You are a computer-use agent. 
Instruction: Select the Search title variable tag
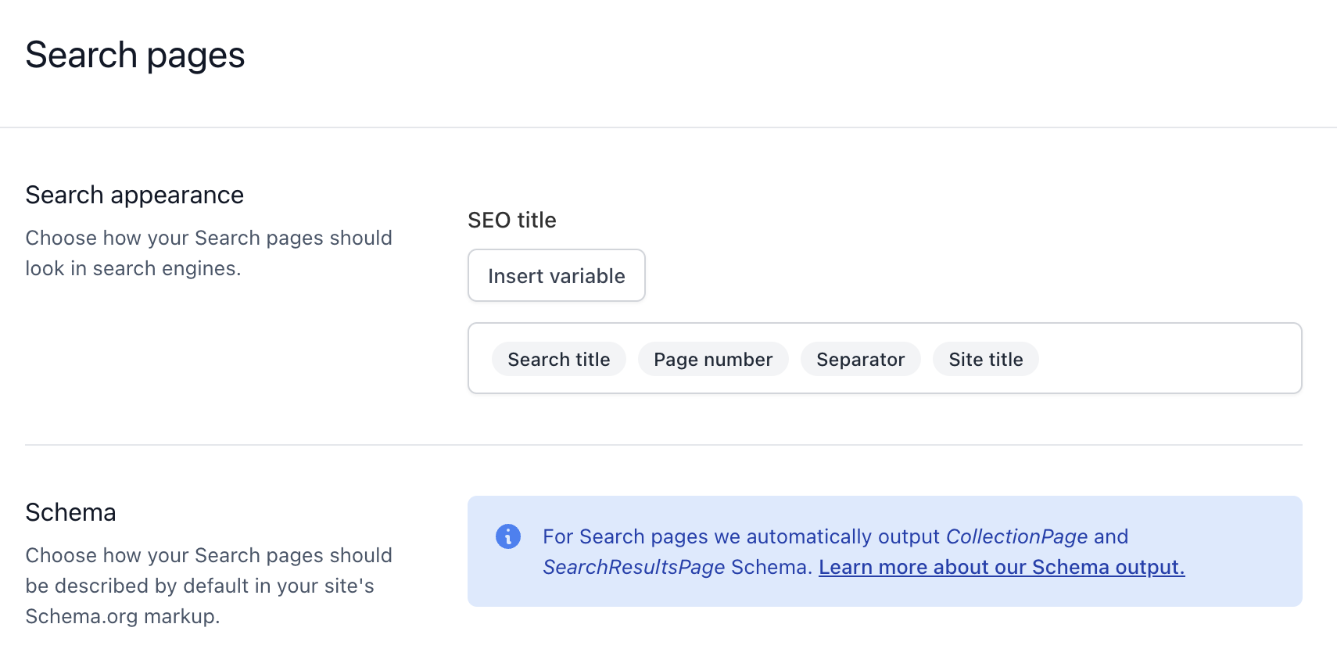(558, 360)
